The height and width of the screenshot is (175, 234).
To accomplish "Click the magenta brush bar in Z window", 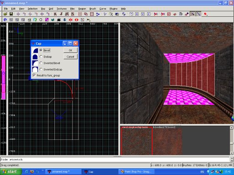I will (3, 77).
